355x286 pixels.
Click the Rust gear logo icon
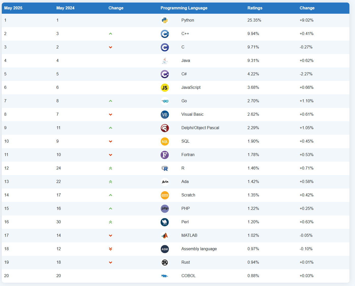(165, 262)
